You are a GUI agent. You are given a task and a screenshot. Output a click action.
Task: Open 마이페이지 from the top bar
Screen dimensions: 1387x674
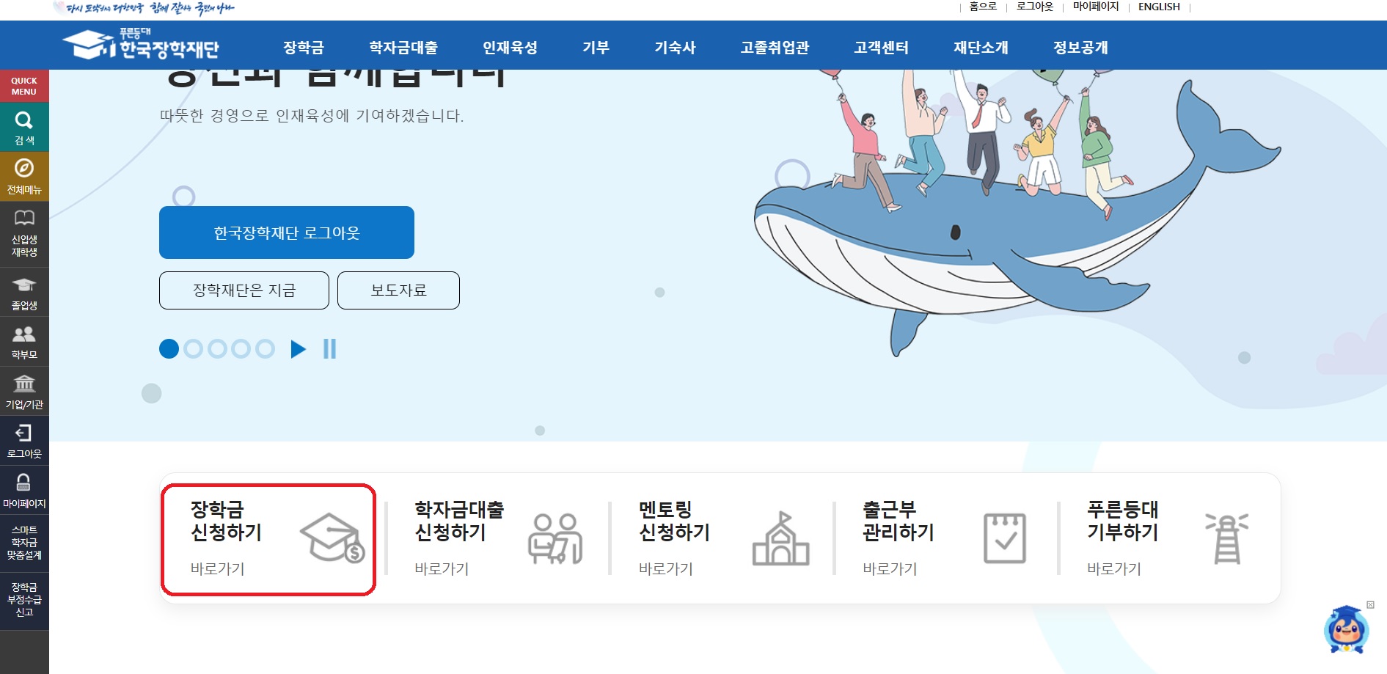tap(1096, 7)
